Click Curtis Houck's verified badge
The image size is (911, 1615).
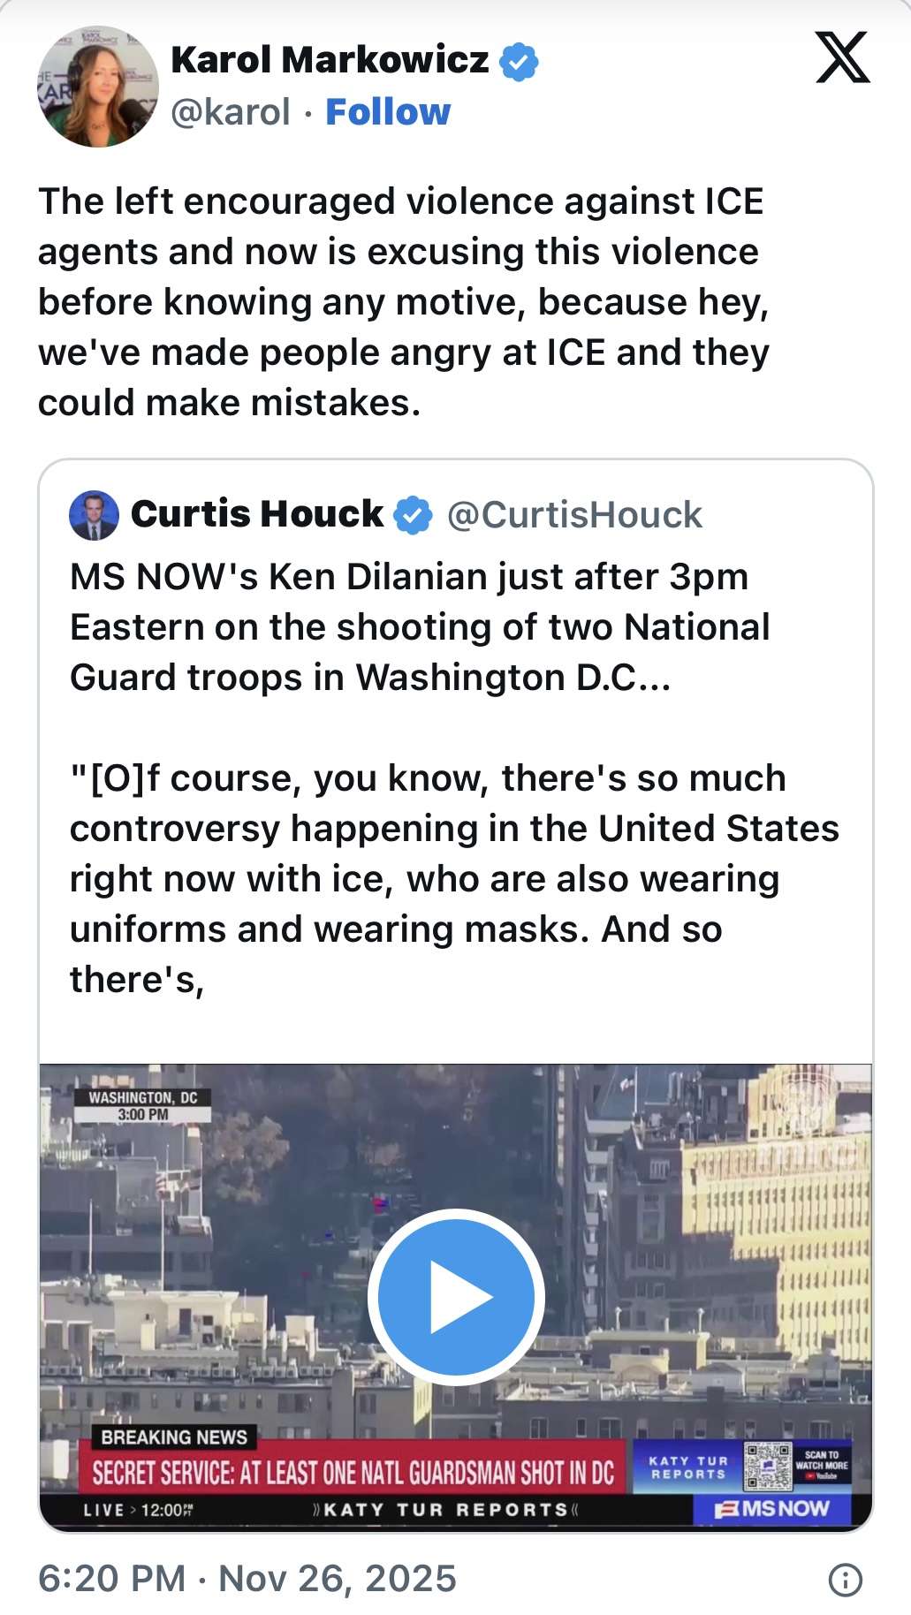(412, 515)
